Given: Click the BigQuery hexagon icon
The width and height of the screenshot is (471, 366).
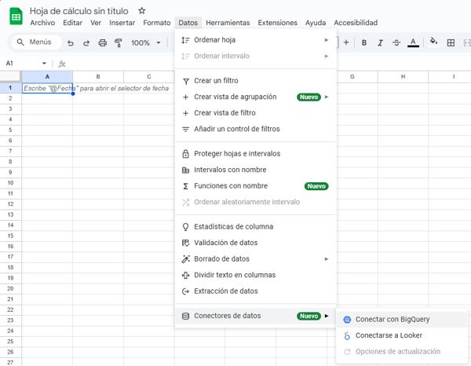Looking at the screenshot, I should click(347, 320).
